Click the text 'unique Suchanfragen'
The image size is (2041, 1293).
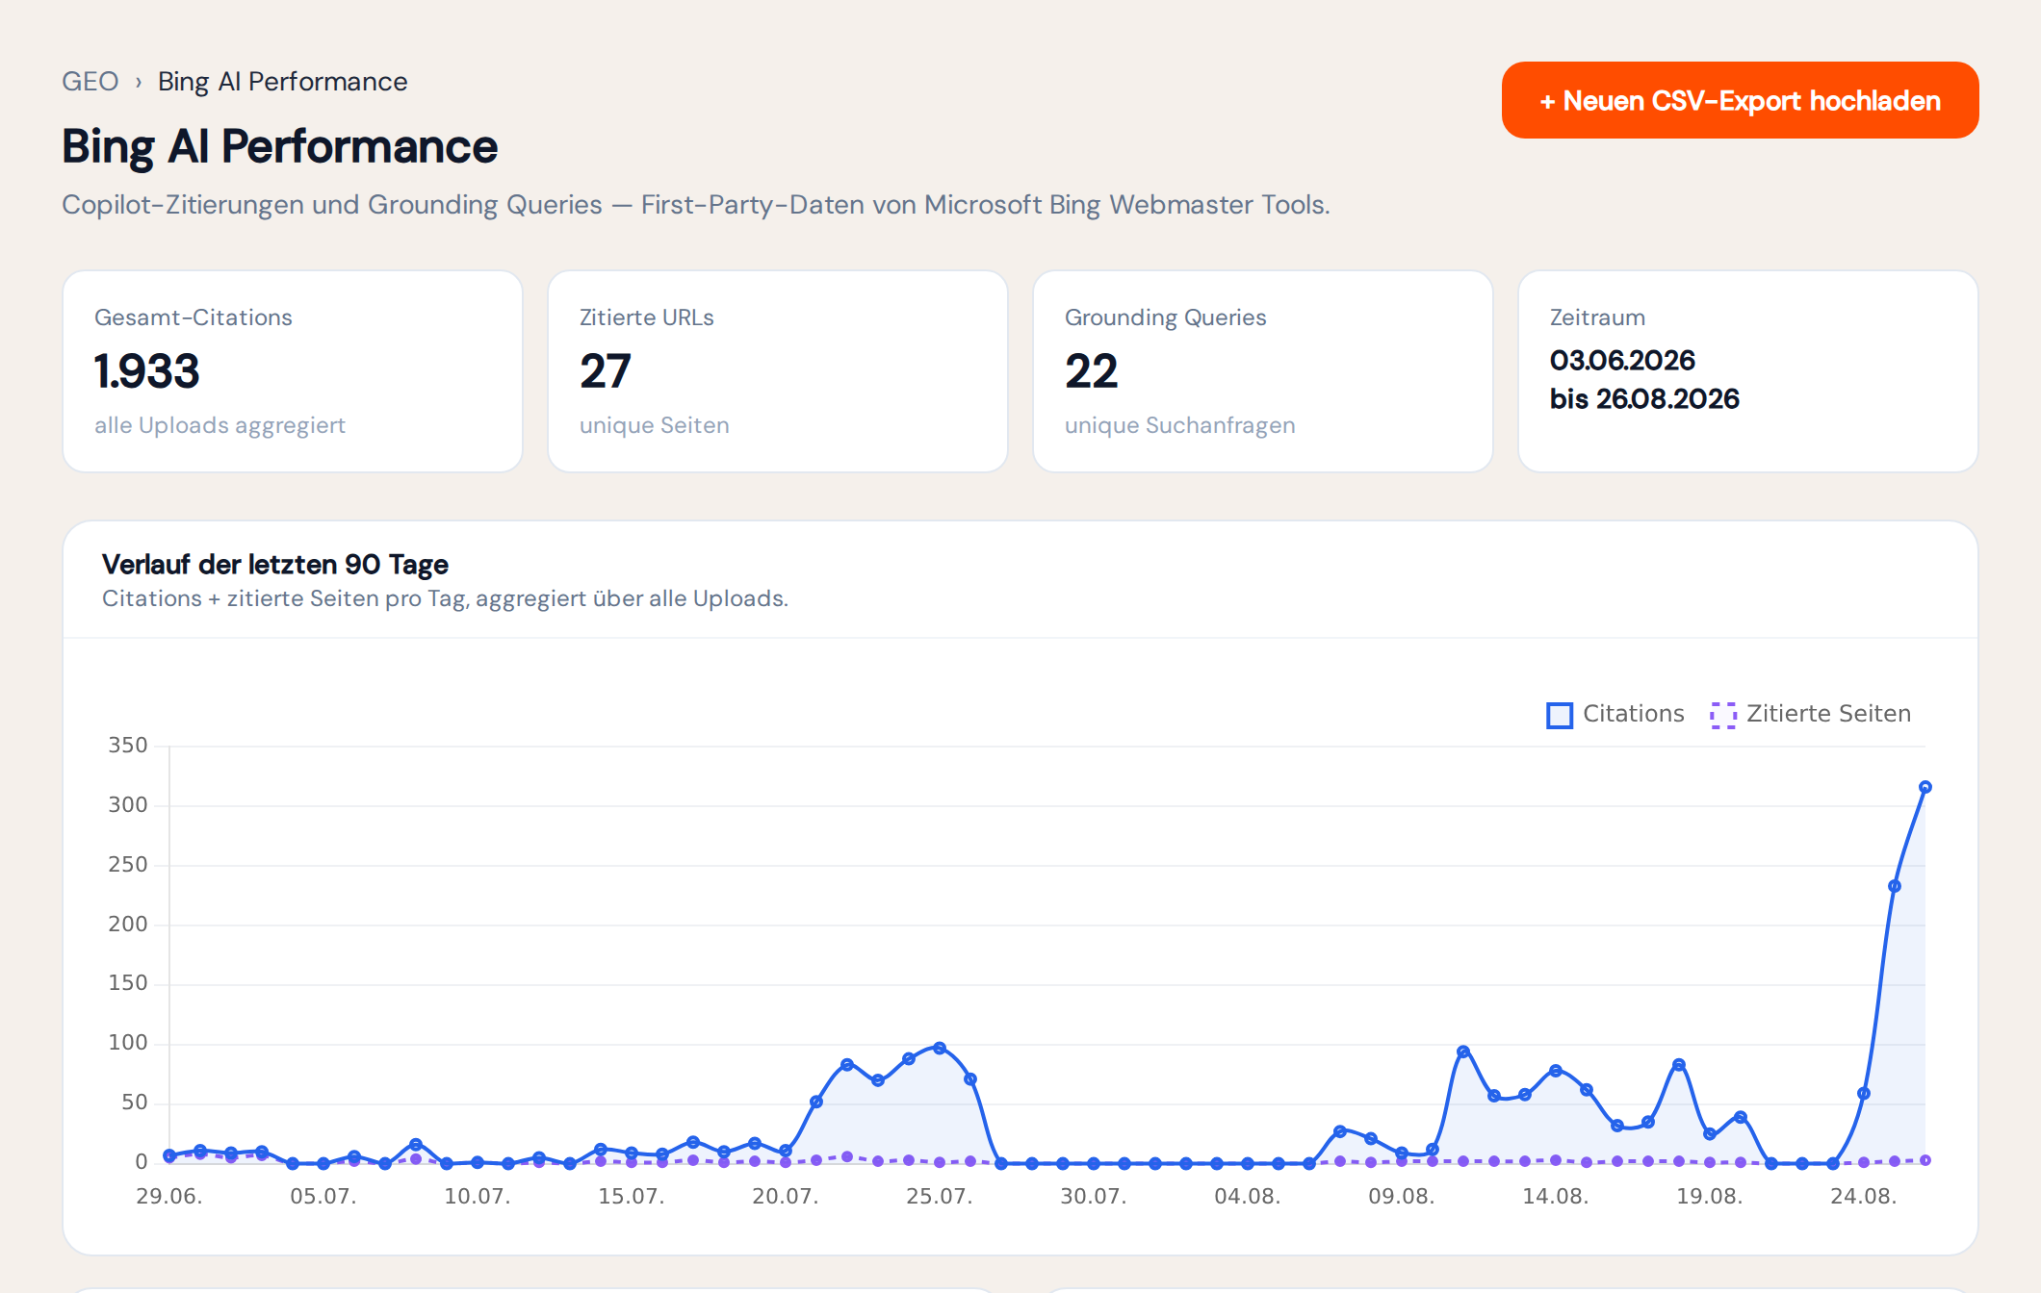pos(1180,425)
